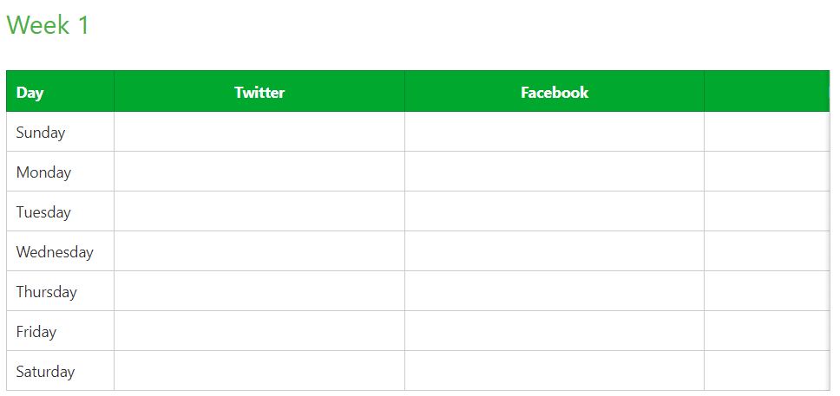Select the Twitter cell for Saturday
840x396 pixels.
259,370
